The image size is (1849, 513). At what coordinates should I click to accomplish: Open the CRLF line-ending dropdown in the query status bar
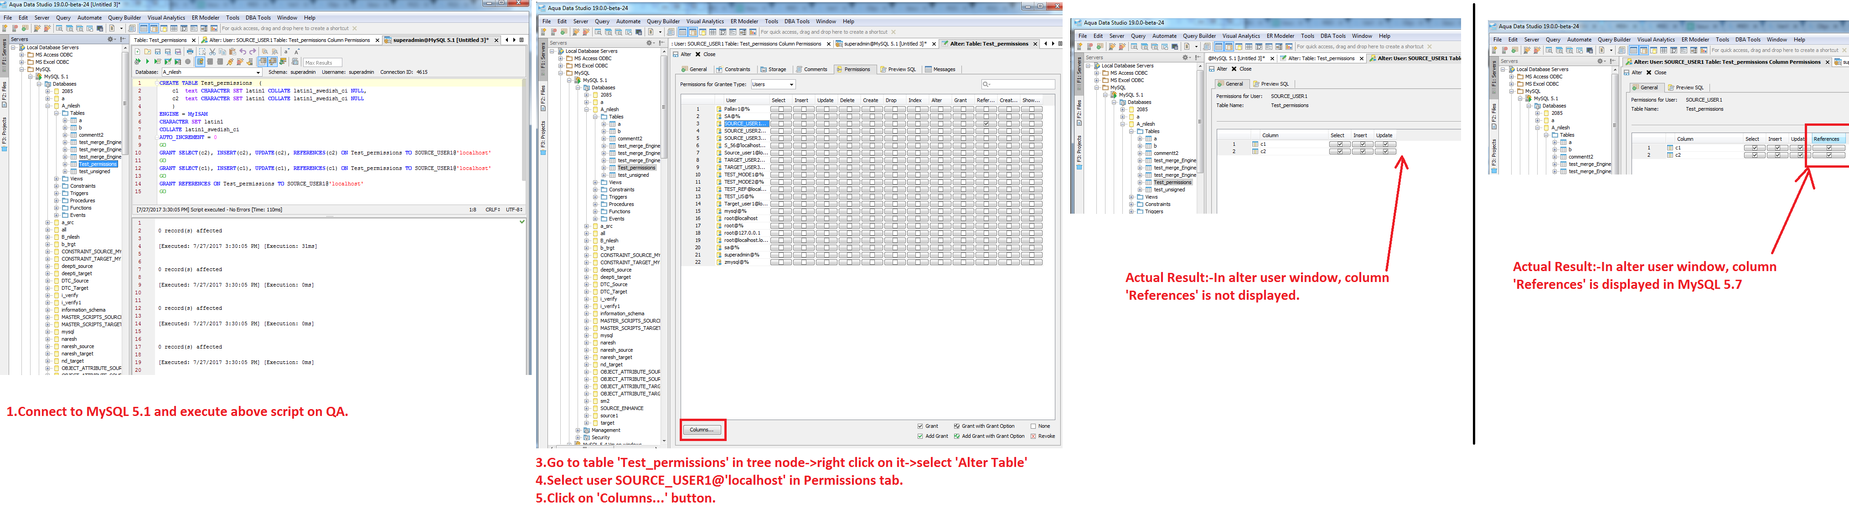tap(493, 210)
